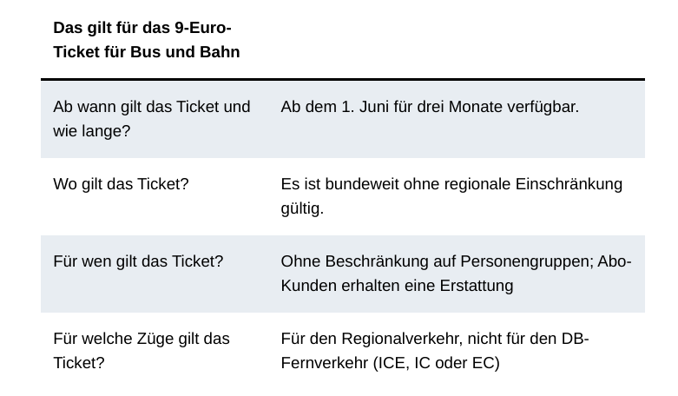This screenshot has width=678, height=396.
Task: Click the table heading about the 9-Euro-Ticket
Action: 146,40
